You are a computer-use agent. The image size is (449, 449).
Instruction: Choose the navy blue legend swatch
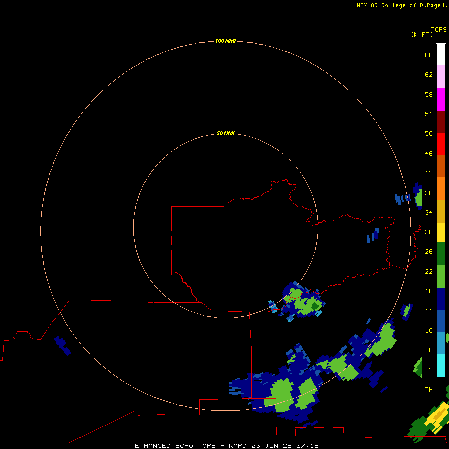(441, 299)
